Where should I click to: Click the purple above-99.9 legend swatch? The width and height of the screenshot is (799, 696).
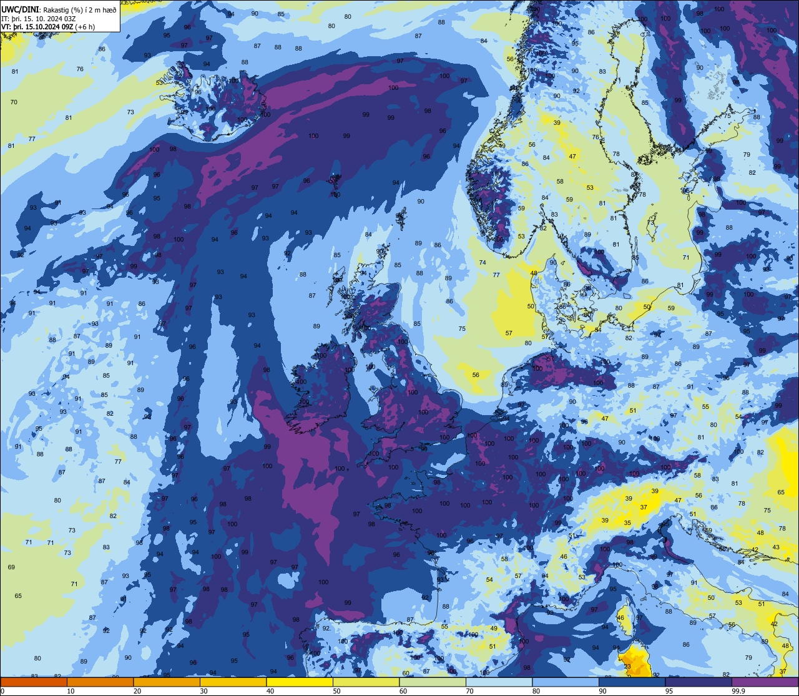pyautogui.click(x=765, y=682)
